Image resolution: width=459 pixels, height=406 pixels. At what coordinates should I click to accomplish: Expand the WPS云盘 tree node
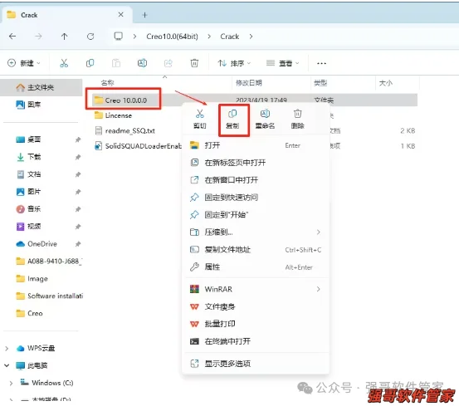click(7, 349)
